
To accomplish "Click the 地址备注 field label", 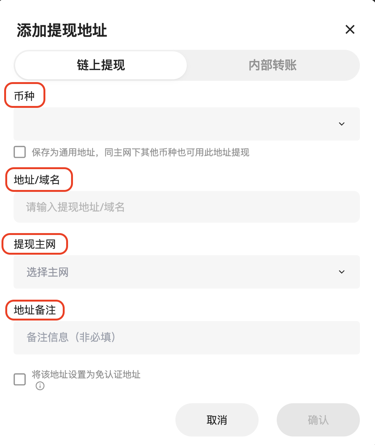I will pyautogui.click(x=35, y=310).
